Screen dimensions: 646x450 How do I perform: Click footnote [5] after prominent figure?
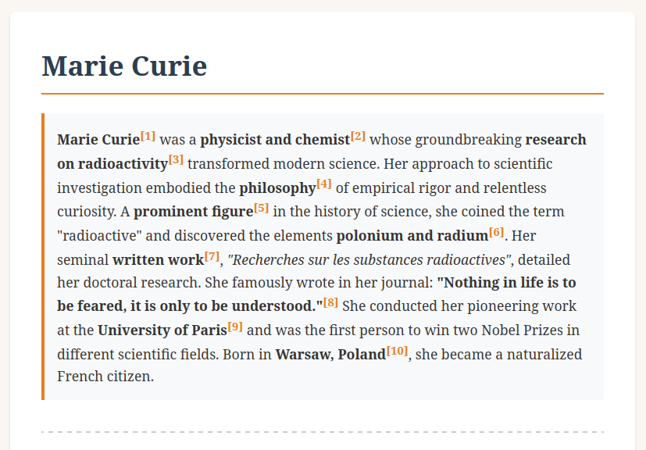tap(261, 209)
